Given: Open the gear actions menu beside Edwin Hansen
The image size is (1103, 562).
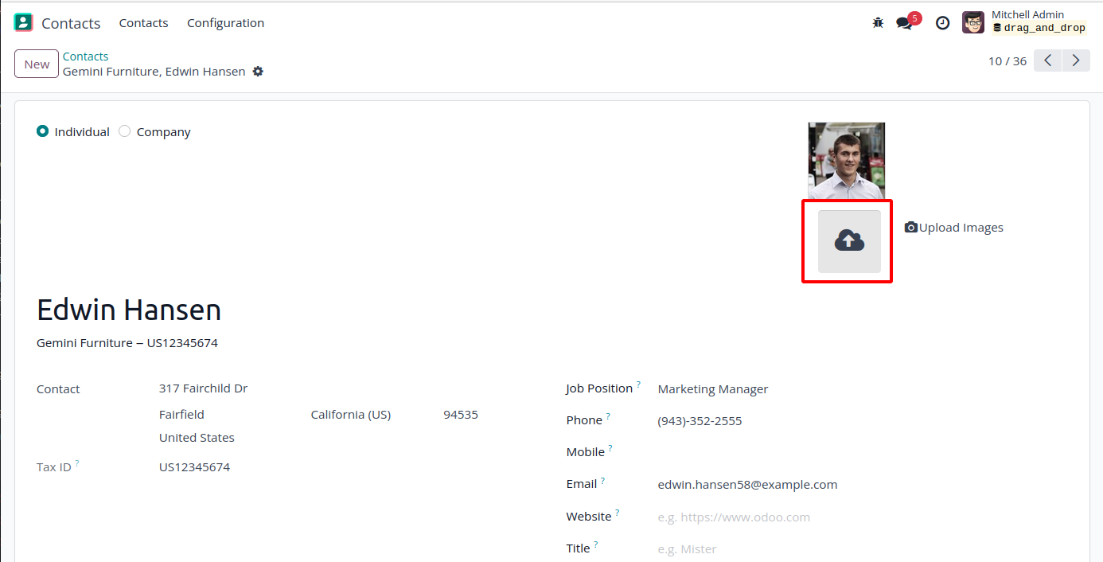Looking at the screenshot, I should pyautogui.click(x=258, y=72).
